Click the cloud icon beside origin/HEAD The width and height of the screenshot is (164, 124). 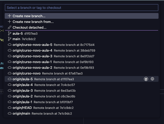coord(10,108)
